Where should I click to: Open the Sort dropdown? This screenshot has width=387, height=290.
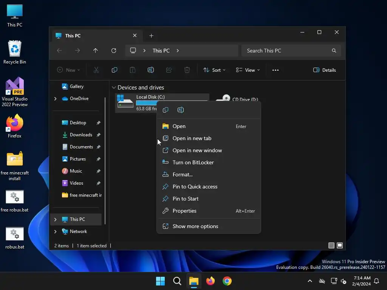214,70
